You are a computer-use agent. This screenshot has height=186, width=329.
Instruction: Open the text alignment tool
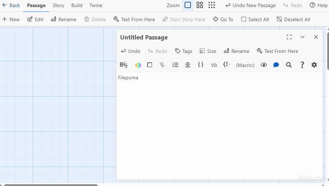pyautogui.click(x=188, y=65)
